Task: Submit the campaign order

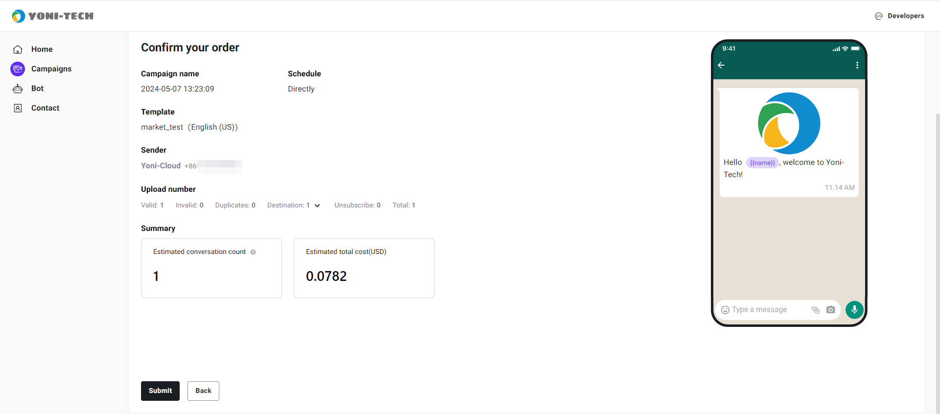Action: click(x=160, y=391)
